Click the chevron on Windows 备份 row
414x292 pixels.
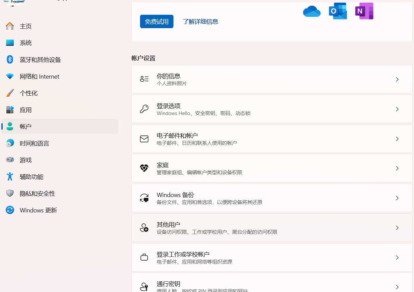click(x=397, y=198)
